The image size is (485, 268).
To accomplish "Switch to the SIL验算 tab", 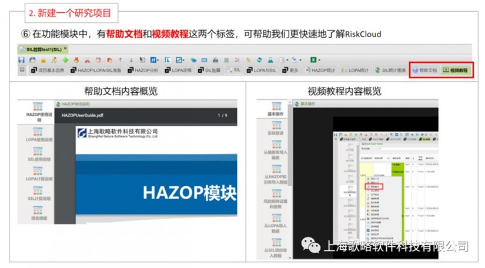I will [209, 70].
